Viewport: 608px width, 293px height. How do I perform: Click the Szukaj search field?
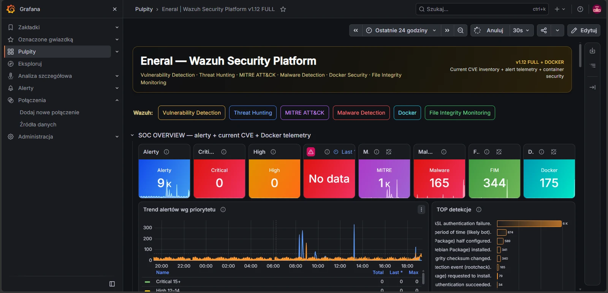[482, 9]
